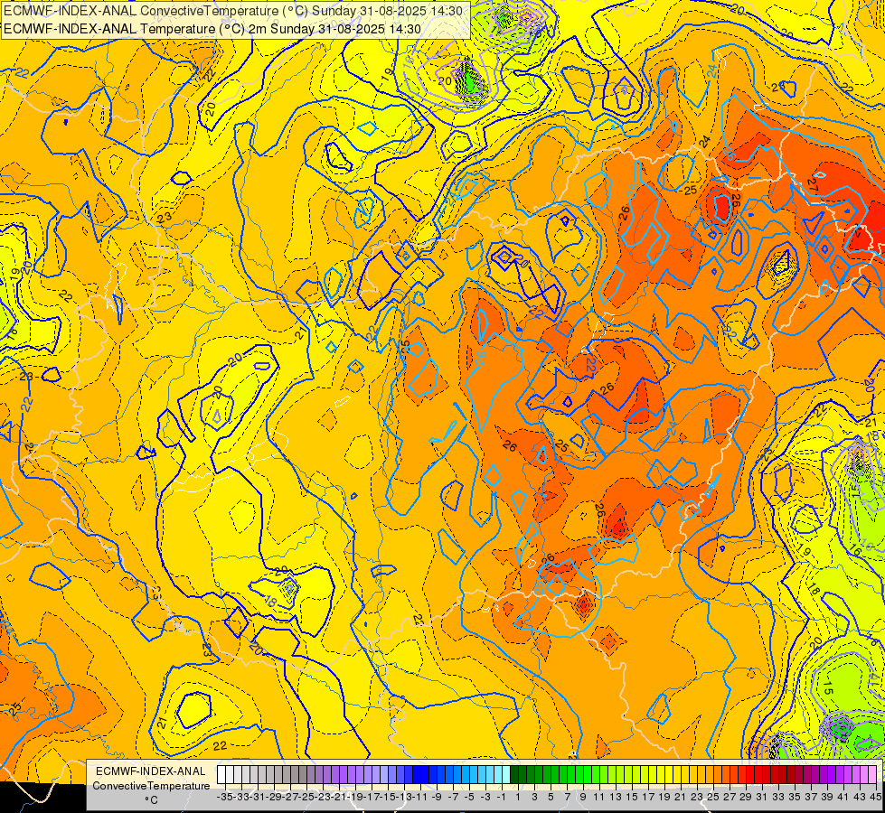This screenshot has height=813, width=885.
Task: Pick the gray swatch above legend value -27
Action: (287, 774)
